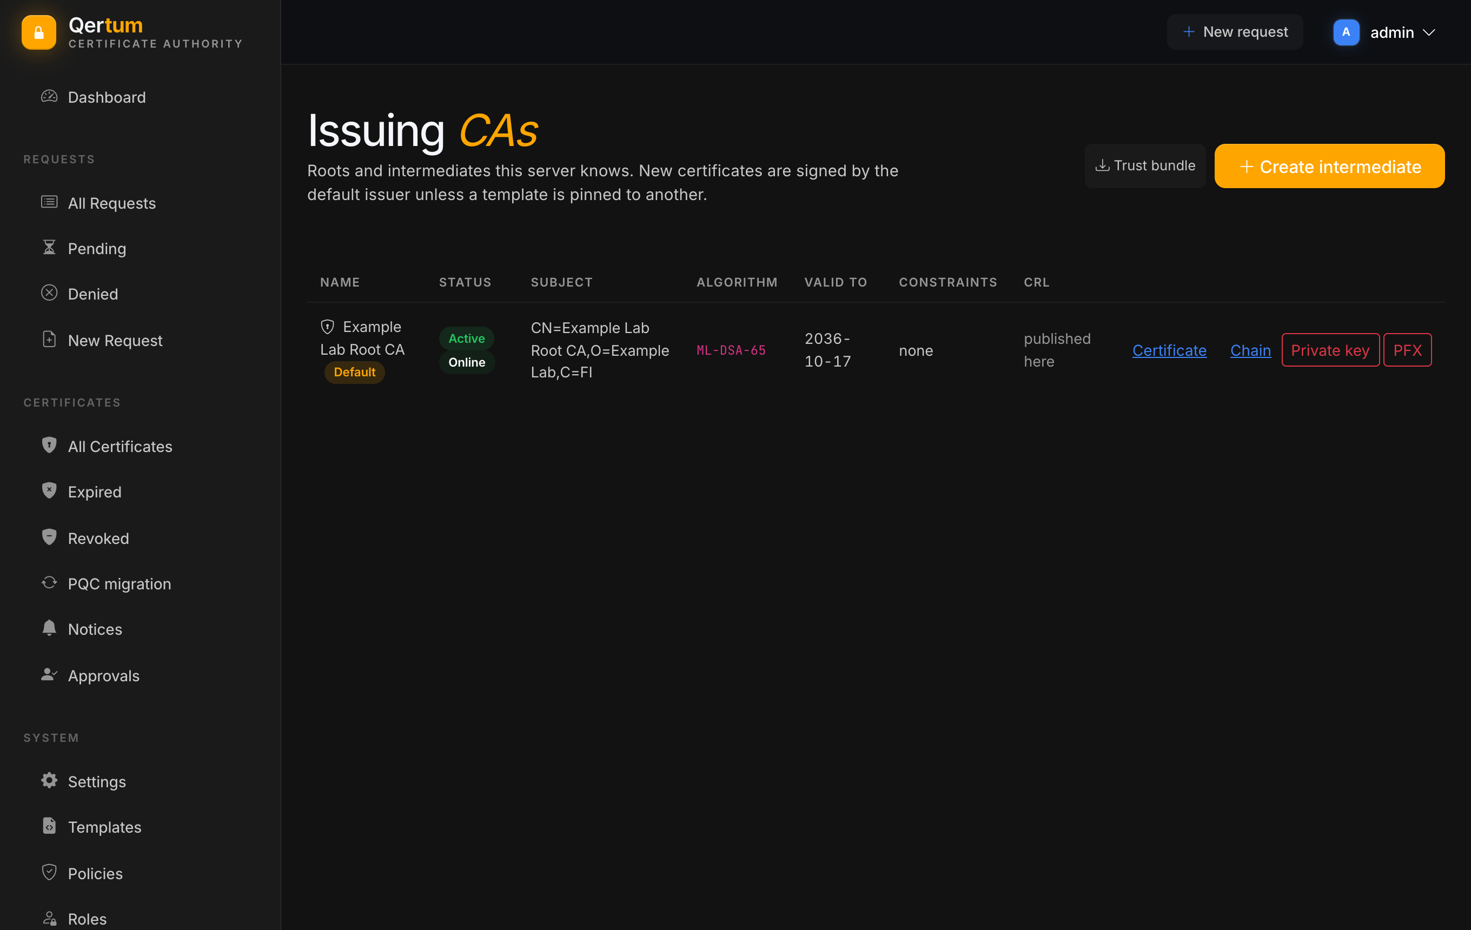Click the 'published here' CRL text
This screenshot has width=1471, height=930.
tap(1057, 350)
